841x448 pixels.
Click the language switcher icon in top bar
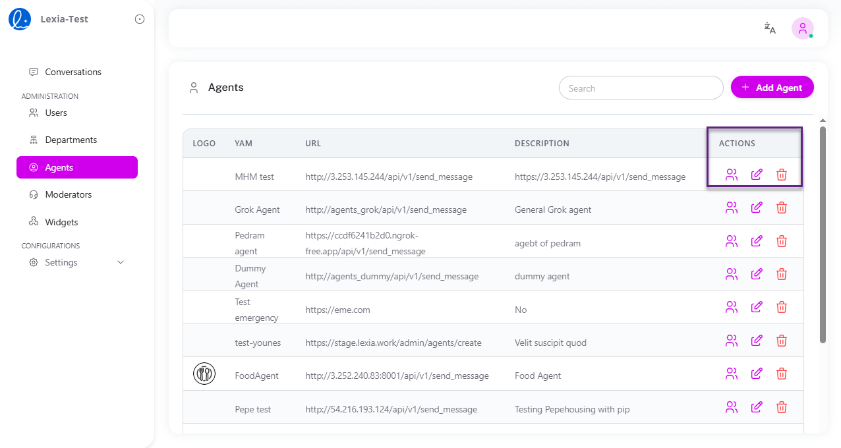tap(769, 28)
